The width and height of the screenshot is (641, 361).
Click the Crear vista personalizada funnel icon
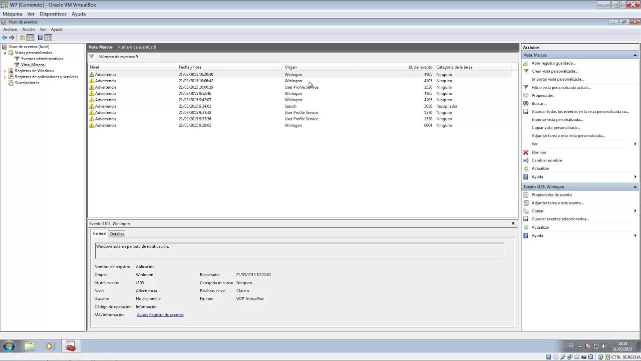click(x=526, y=71)
